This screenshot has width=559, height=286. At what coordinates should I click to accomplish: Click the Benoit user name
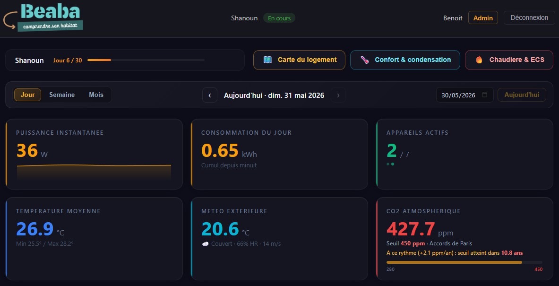453,18
